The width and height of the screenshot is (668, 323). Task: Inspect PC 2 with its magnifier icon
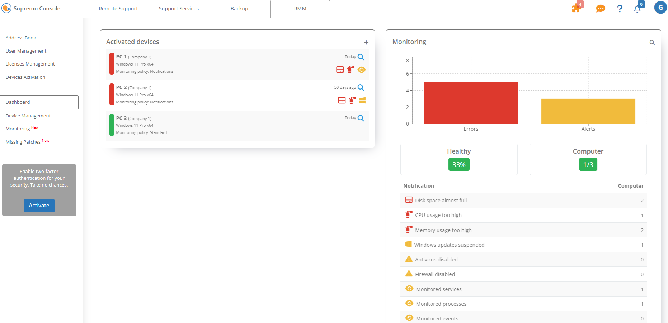361,87
